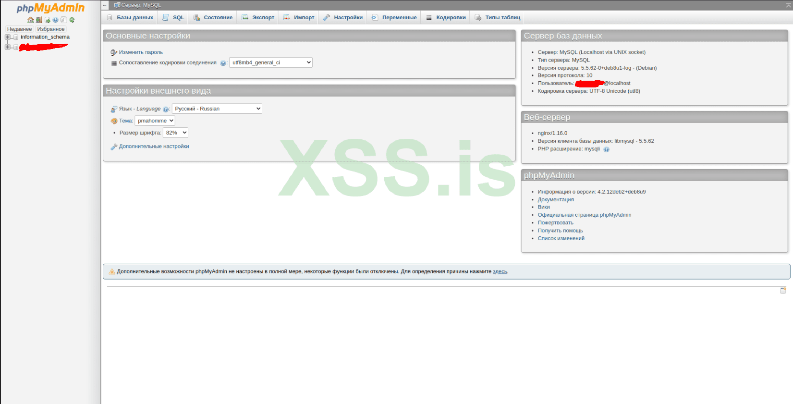793x404 pixels.
Task: Click the Изменить пароль link
Action: tap(141, 52)
